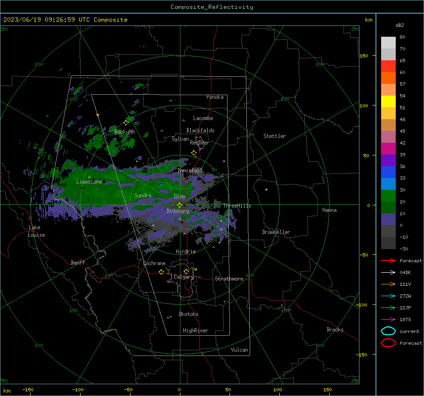This screenshot has height=396, width=424.
Task: Click the Vulcan town label
Action: [240, 350]
